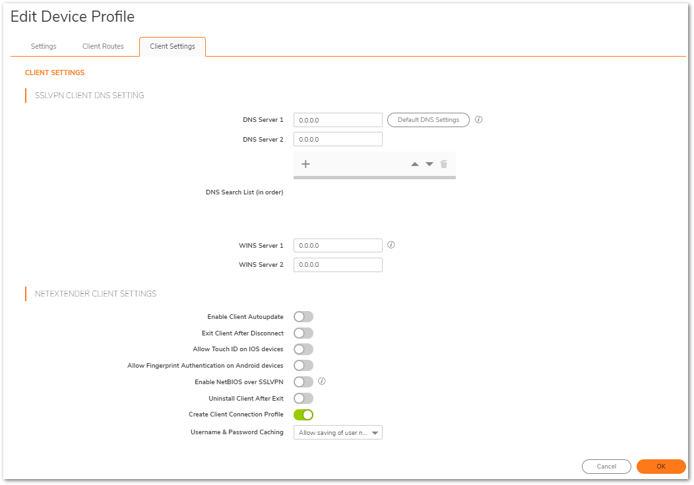Image resolution: width=694 pixels, height=485 pixels.
Task: Click the plus icon to add DNS search entry
Action: pyautogui.click(x=305, y=164)
